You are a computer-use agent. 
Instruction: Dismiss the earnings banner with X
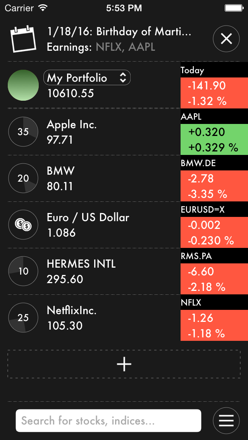click(226, 39)
